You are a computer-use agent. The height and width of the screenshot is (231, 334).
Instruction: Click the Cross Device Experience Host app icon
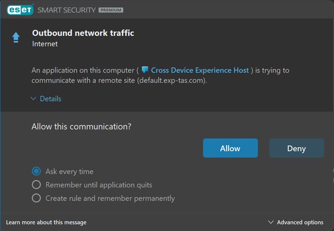[x=145, y=70]
